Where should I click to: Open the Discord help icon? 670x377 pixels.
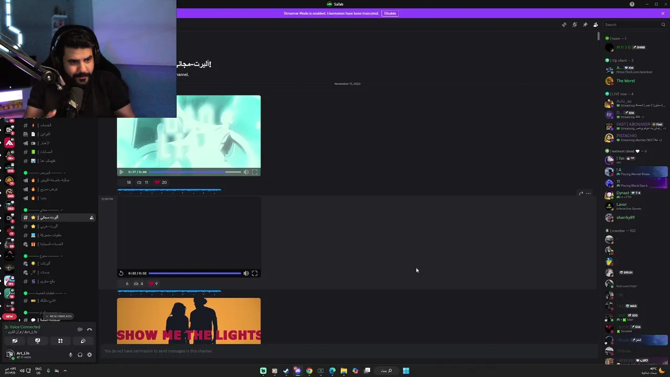[x=632, y=4]
